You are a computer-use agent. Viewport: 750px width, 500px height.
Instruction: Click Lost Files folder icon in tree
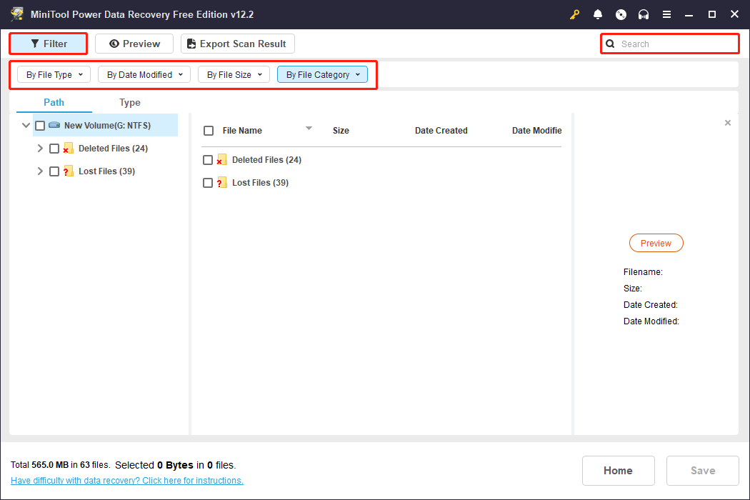point(69,171)
